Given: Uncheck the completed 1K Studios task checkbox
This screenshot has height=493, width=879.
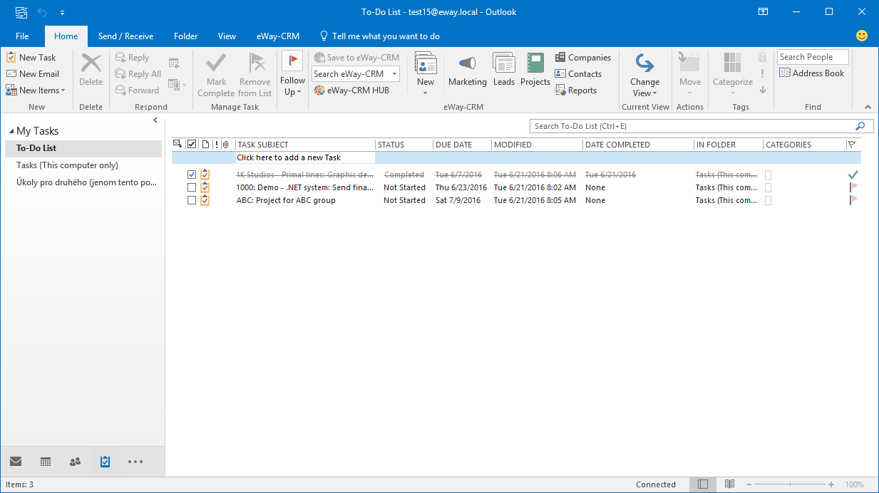Looking at the screenshot, I should tap(191, 175).
